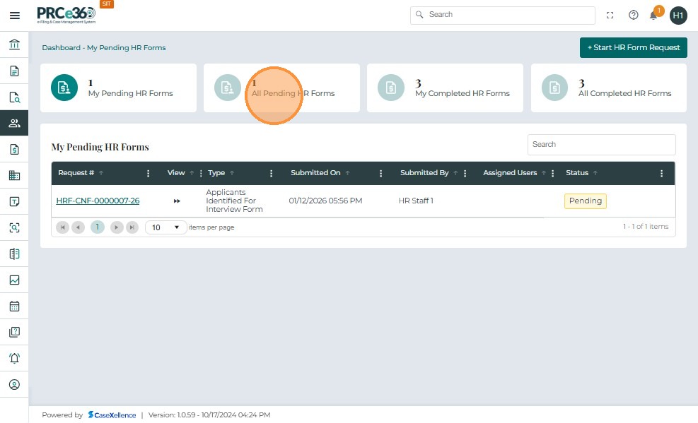Open the courthouse dashboard sidebar icon
Screen dimensions: 698x423
tap(14, 44)
